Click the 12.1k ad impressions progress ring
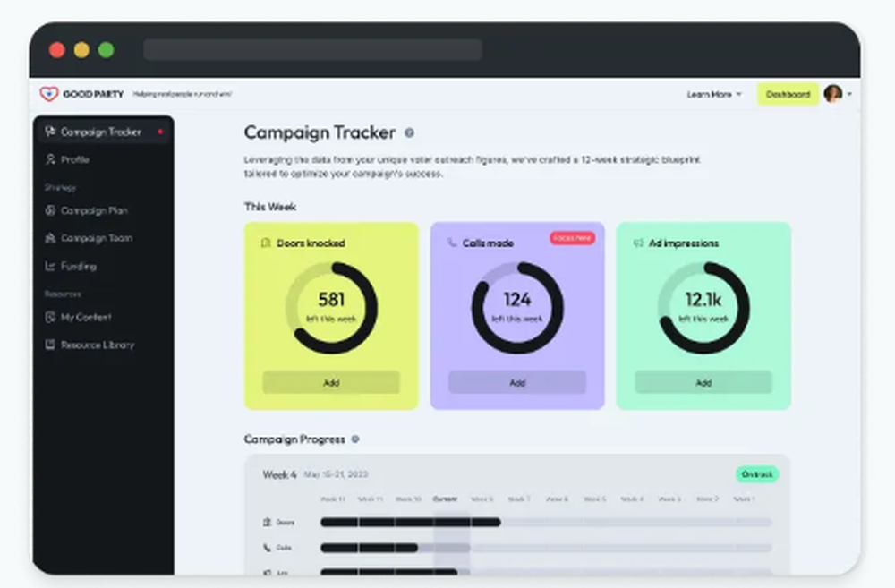 coord(703,308)
